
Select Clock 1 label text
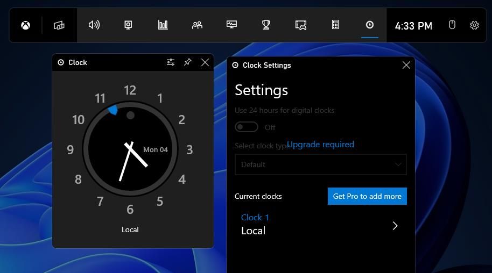coord(255,217)
